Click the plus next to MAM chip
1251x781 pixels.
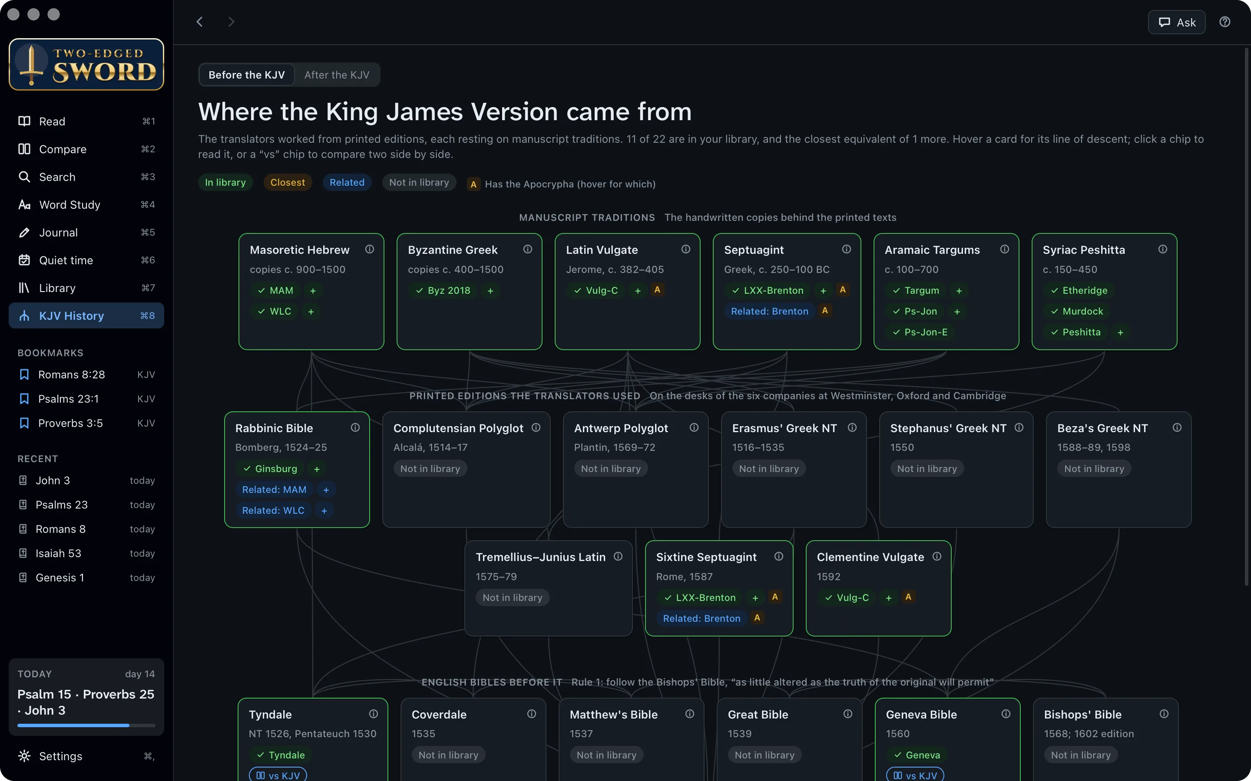(313, 291)
